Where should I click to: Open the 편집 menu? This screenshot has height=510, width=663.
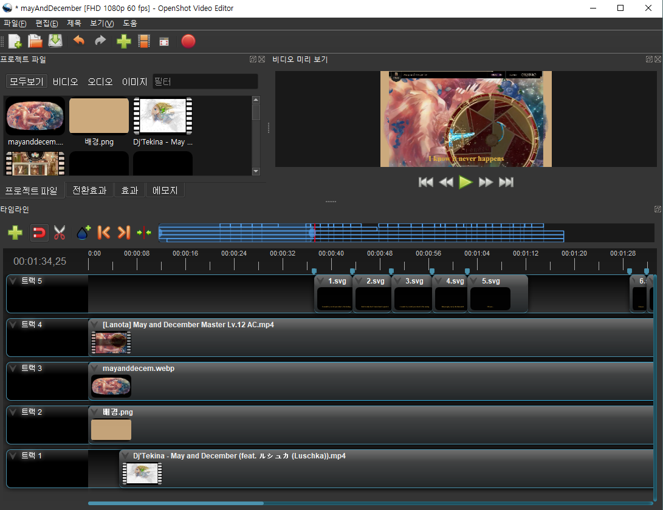coord(47,23)
